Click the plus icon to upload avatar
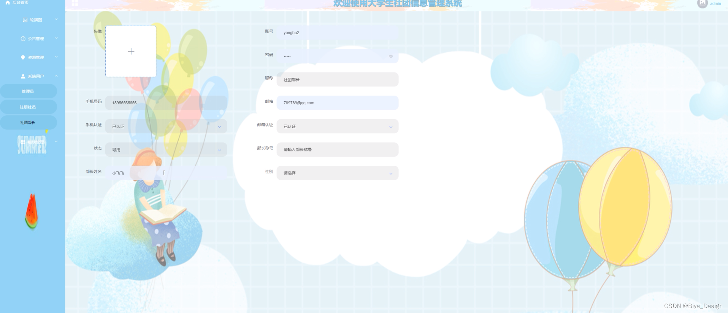This screenshot has width=728, height=313. [x=131, y=51]
